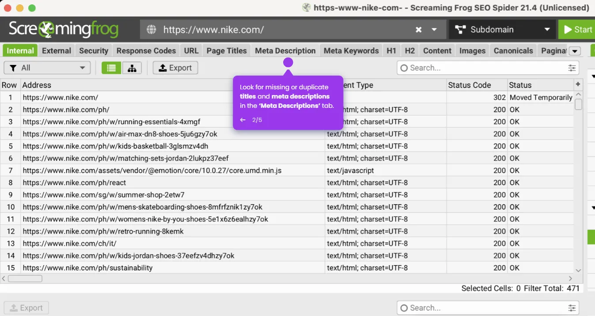Screen dimensions: 595x316
Task: Go back via tooltip left arrow
Action: 243,120
